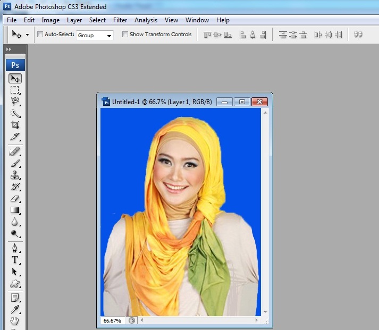
Task: Close the Untitled-1 document window
Action: click(259, 101)
